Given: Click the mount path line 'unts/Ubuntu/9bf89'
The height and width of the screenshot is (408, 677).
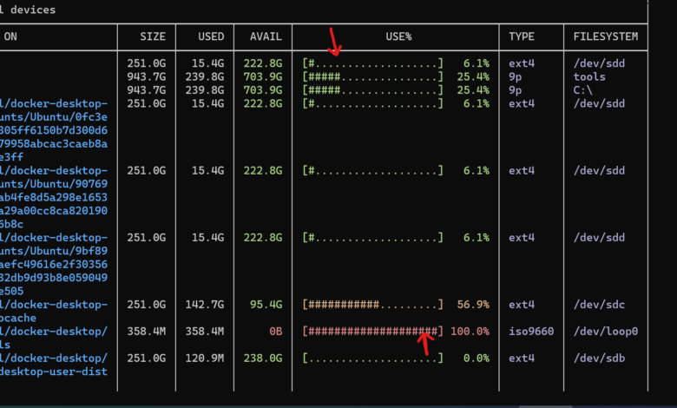Looking at the screenshot, I should pos(54,251).
